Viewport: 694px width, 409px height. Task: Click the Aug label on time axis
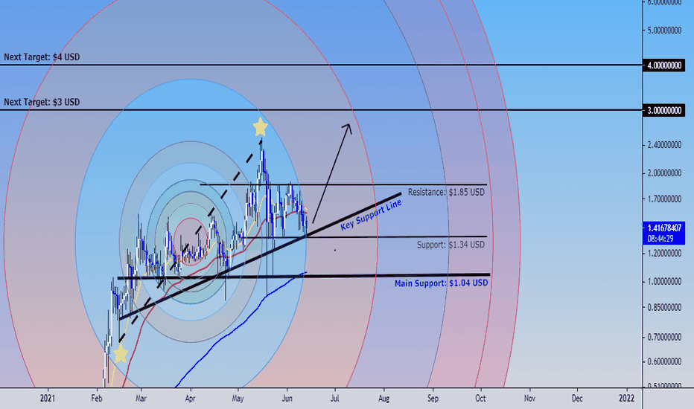pyautogui.click(x=383, y=399)
